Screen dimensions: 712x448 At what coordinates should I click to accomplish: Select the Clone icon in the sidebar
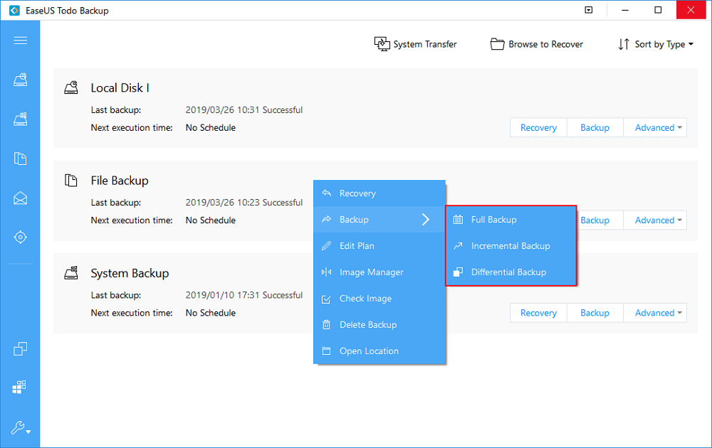tap(20, 348)
